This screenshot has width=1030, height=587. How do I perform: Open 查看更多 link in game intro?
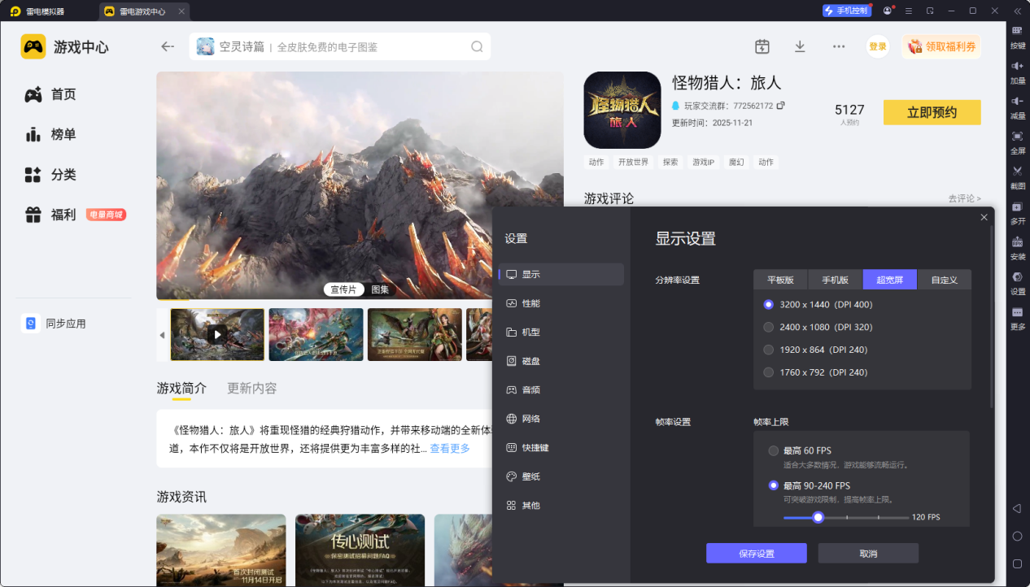(x=450, y=449)
